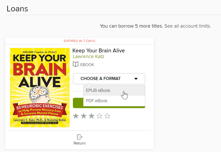This screenshot has height=152, width=221.
Task: Open the Keep Your Brain Alive title
Action: pyautogui.click(x=98, y=51)
